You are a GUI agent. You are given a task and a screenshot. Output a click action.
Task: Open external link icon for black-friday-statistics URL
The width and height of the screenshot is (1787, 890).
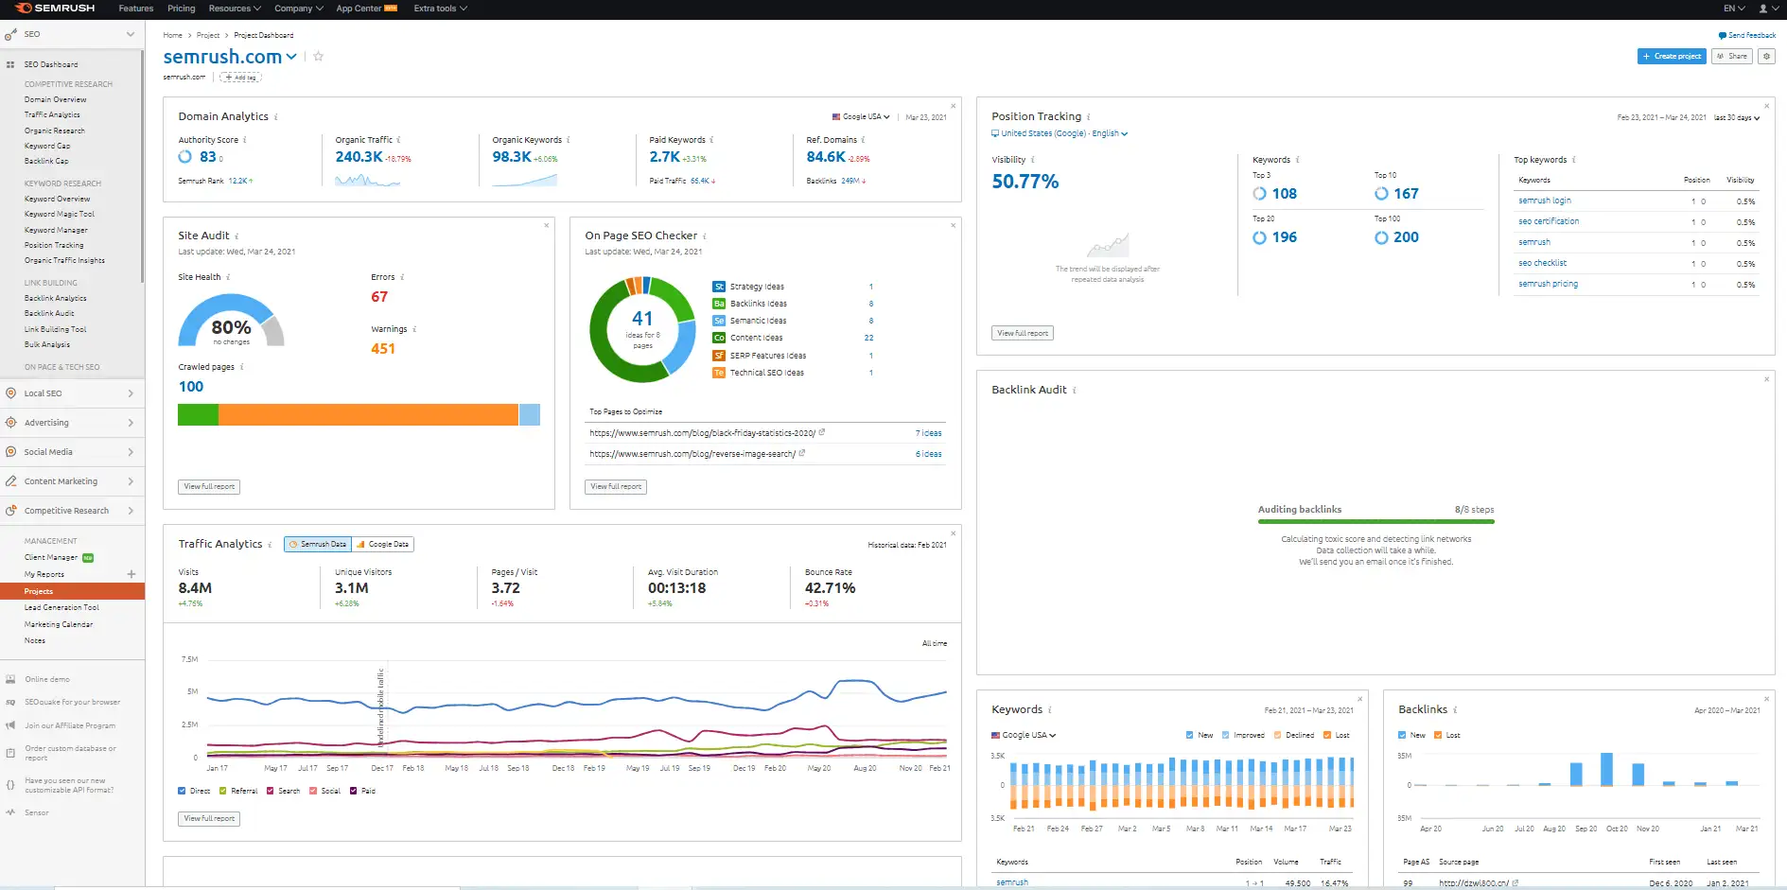coord(822,432)
